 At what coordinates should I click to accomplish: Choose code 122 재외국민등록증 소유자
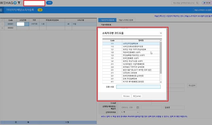point(131,52)
